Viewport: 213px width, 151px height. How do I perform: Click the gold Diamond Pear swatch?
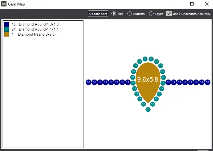[x=6, y=34]
